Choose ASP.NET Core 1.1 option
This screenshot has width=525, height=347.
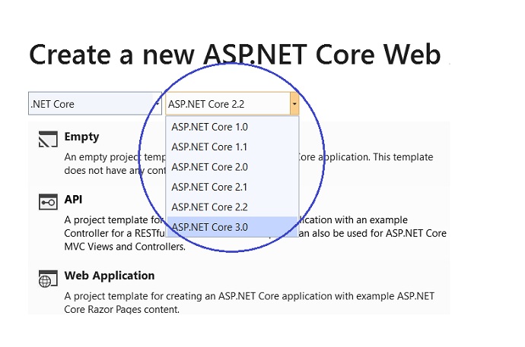pos(232,147)
